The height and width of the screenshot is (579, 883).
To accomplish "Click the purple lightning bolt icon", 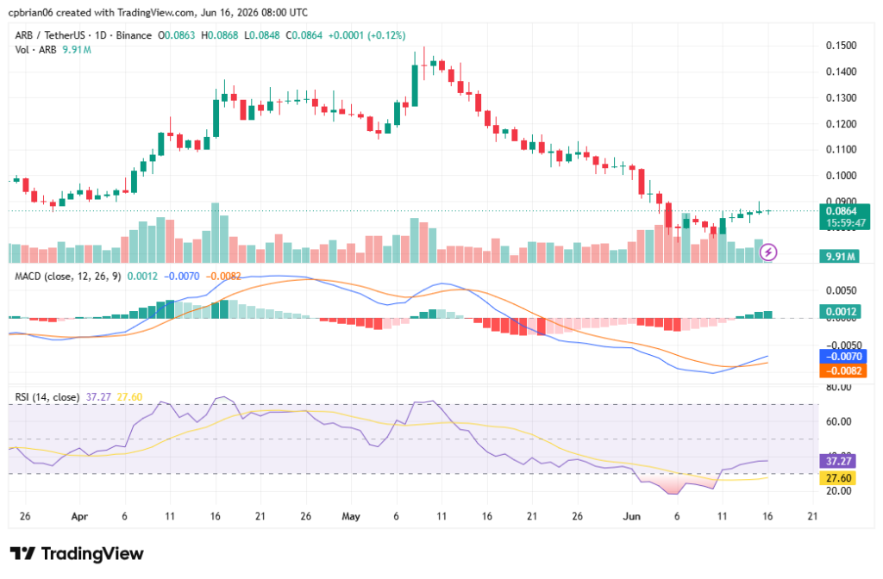I will [768, 252].
